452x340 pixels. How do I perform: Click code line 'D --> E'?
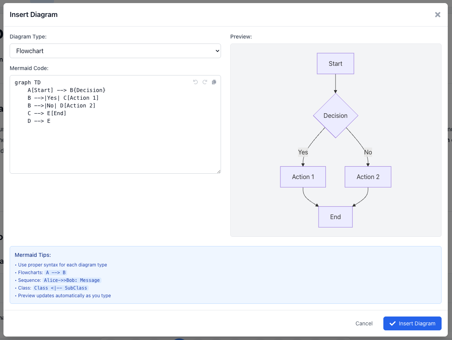pos(39,121)
